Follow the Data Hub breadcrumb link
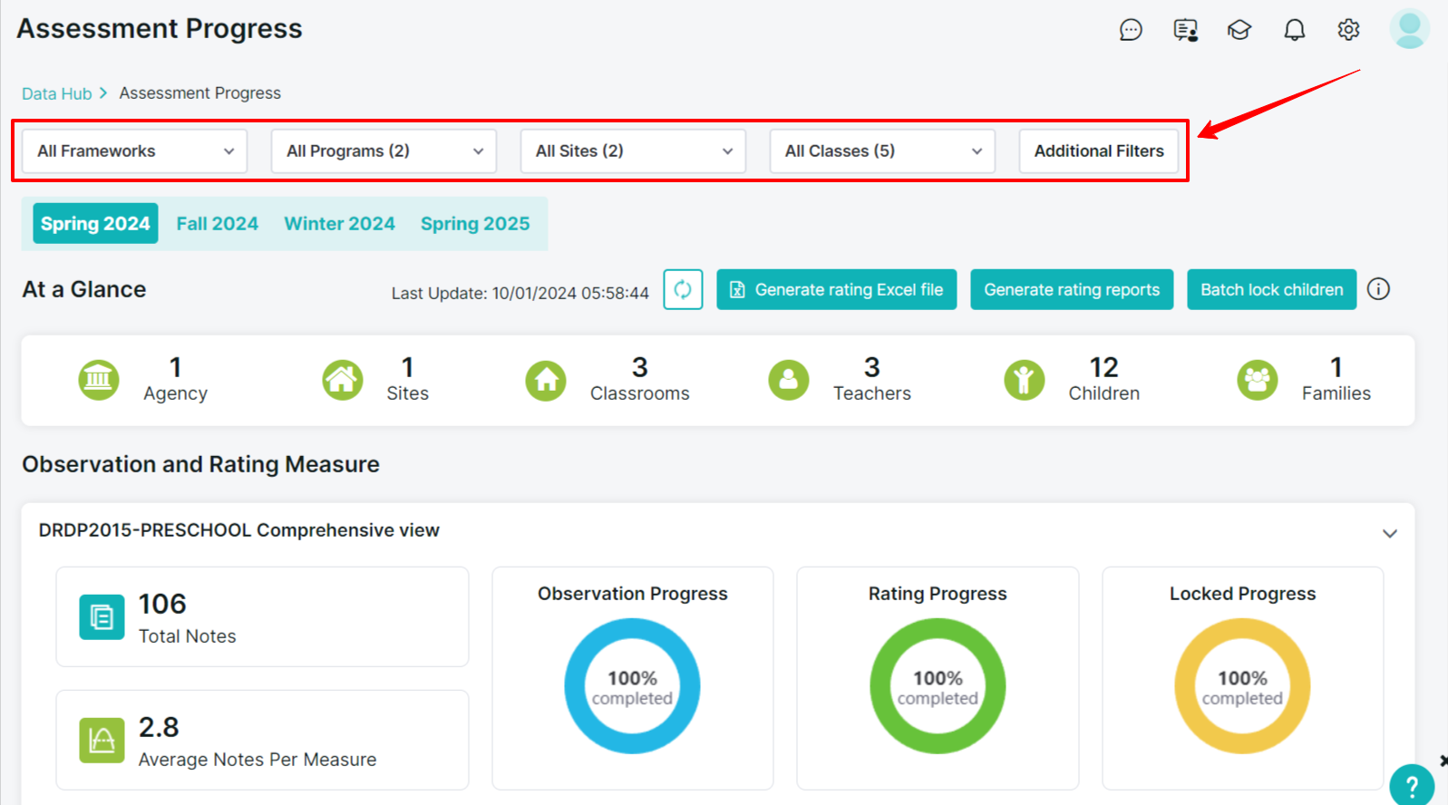Screen dimensions: 1448x805 pyautogui.click(x=57, y=93)
